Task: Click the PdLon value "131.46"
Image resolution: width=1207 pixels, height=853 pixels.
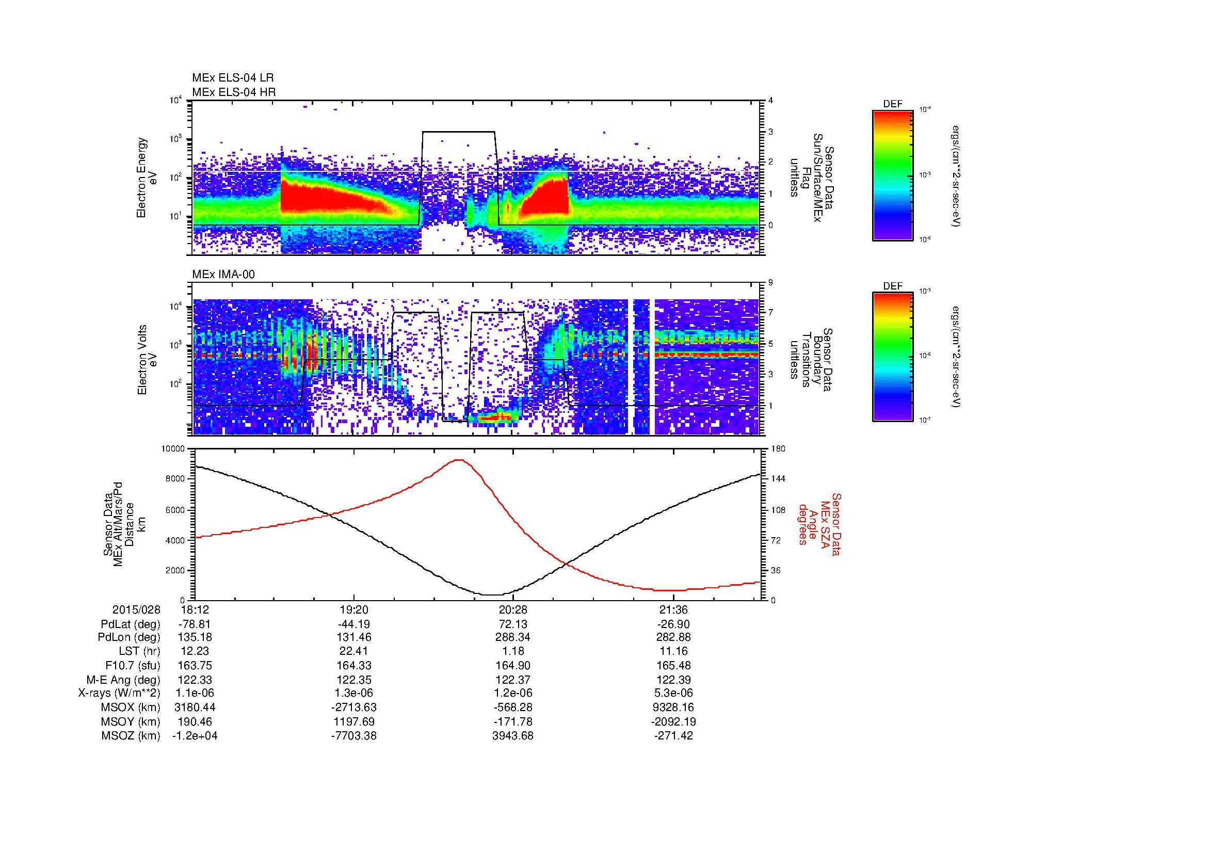Action: click(355, 637)
